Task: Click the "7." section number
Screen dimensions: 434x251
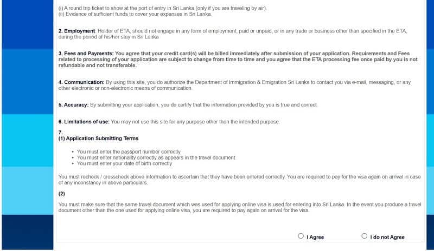Action: (x=61, y=133)
